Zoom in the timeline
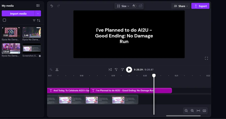 click(192, 111)
